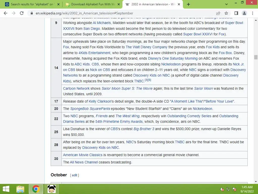
Task: Click the muted volume tray icon
Action: click(x=222, y=189)
